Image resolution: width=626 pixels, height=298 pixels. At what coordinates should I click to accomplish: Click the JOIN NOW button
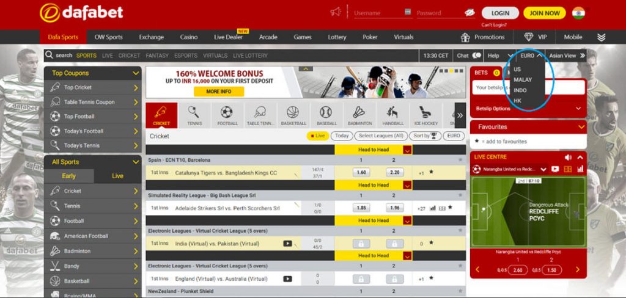[545, 13]
